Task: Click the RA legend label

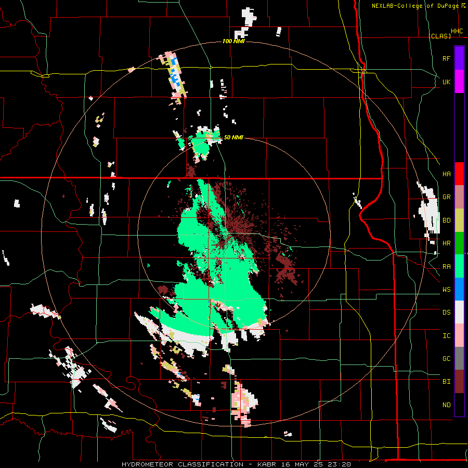Action: pos(446,267)
